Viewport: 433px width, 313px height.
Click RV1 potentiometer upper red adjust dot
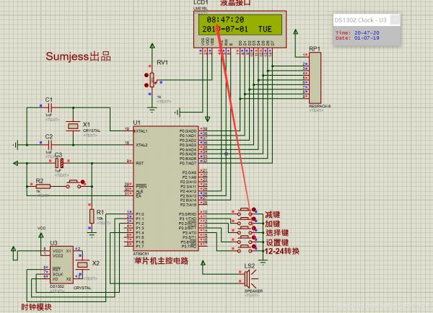tap(146, 75)
